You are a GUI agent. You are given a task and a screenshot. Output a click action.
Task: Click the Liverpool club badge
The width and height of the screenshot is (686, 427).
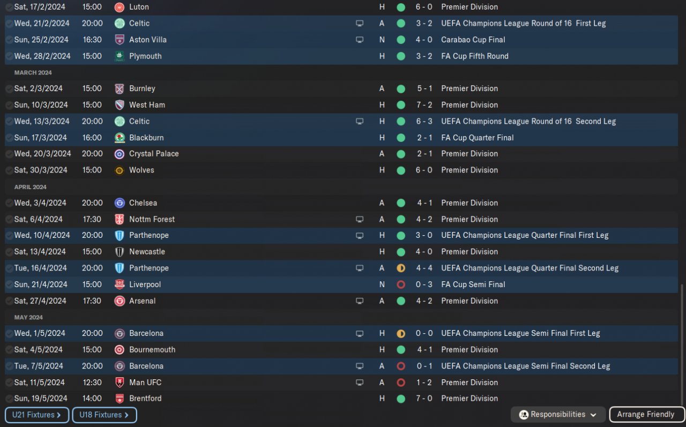(x=120, y=284)
